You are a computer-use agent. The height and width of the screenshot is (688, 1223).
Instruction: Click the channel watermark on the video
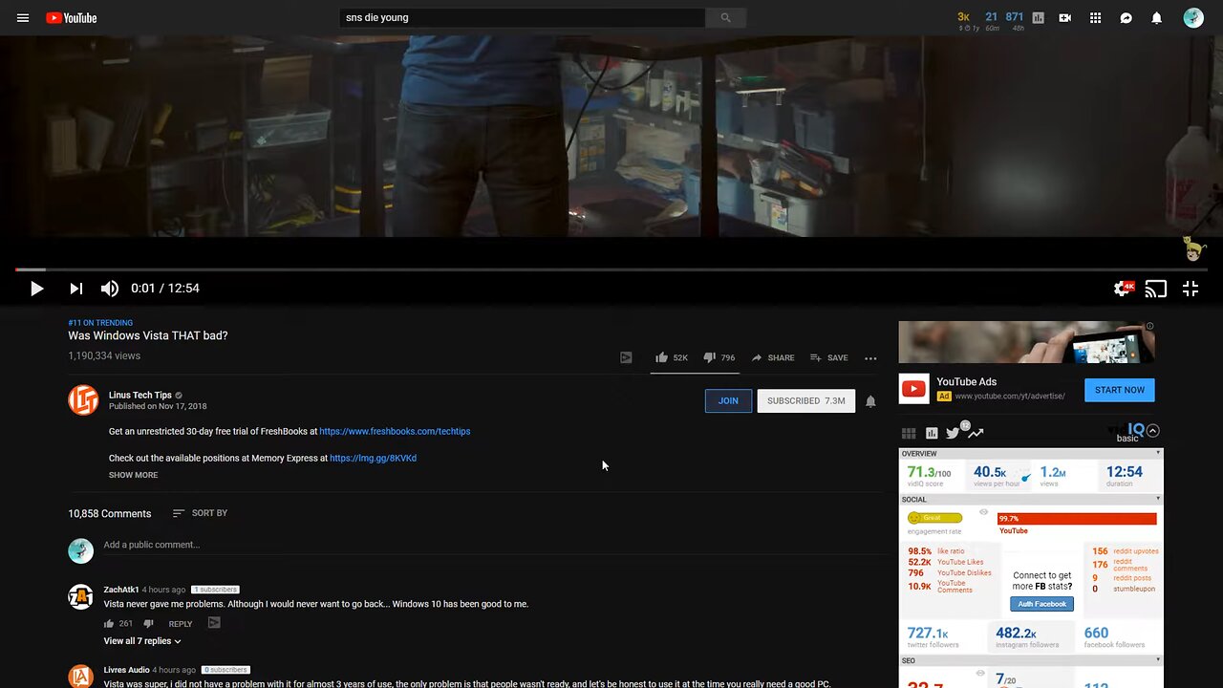pos(1193,247)
